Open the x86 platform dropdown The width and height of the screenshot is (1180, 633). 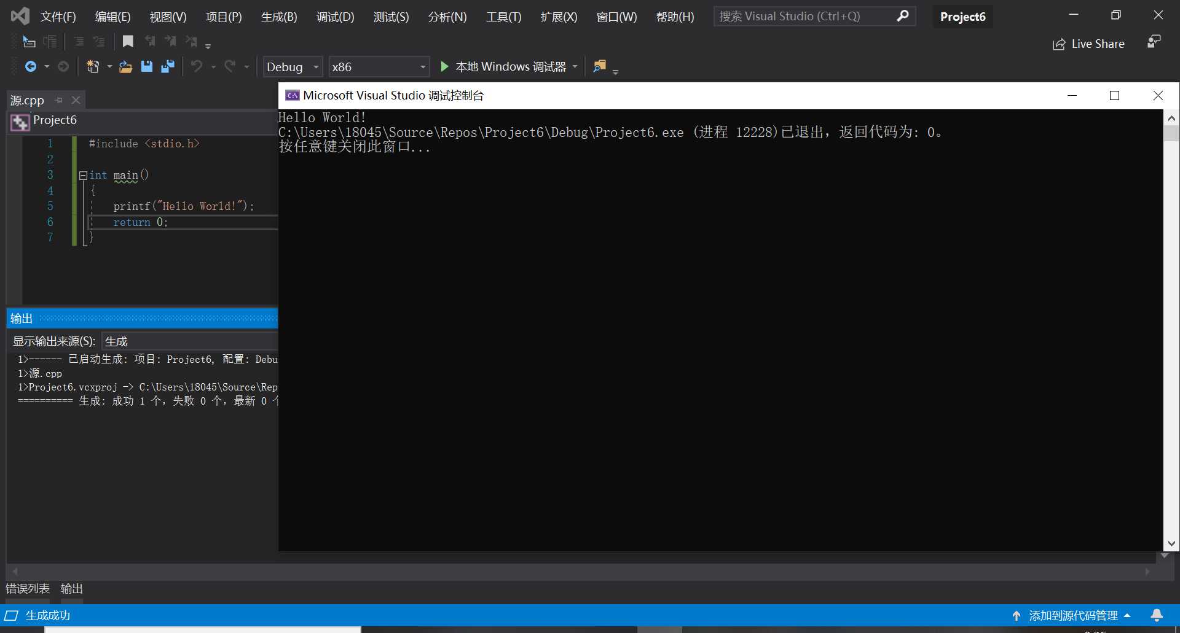coord(379,66)
